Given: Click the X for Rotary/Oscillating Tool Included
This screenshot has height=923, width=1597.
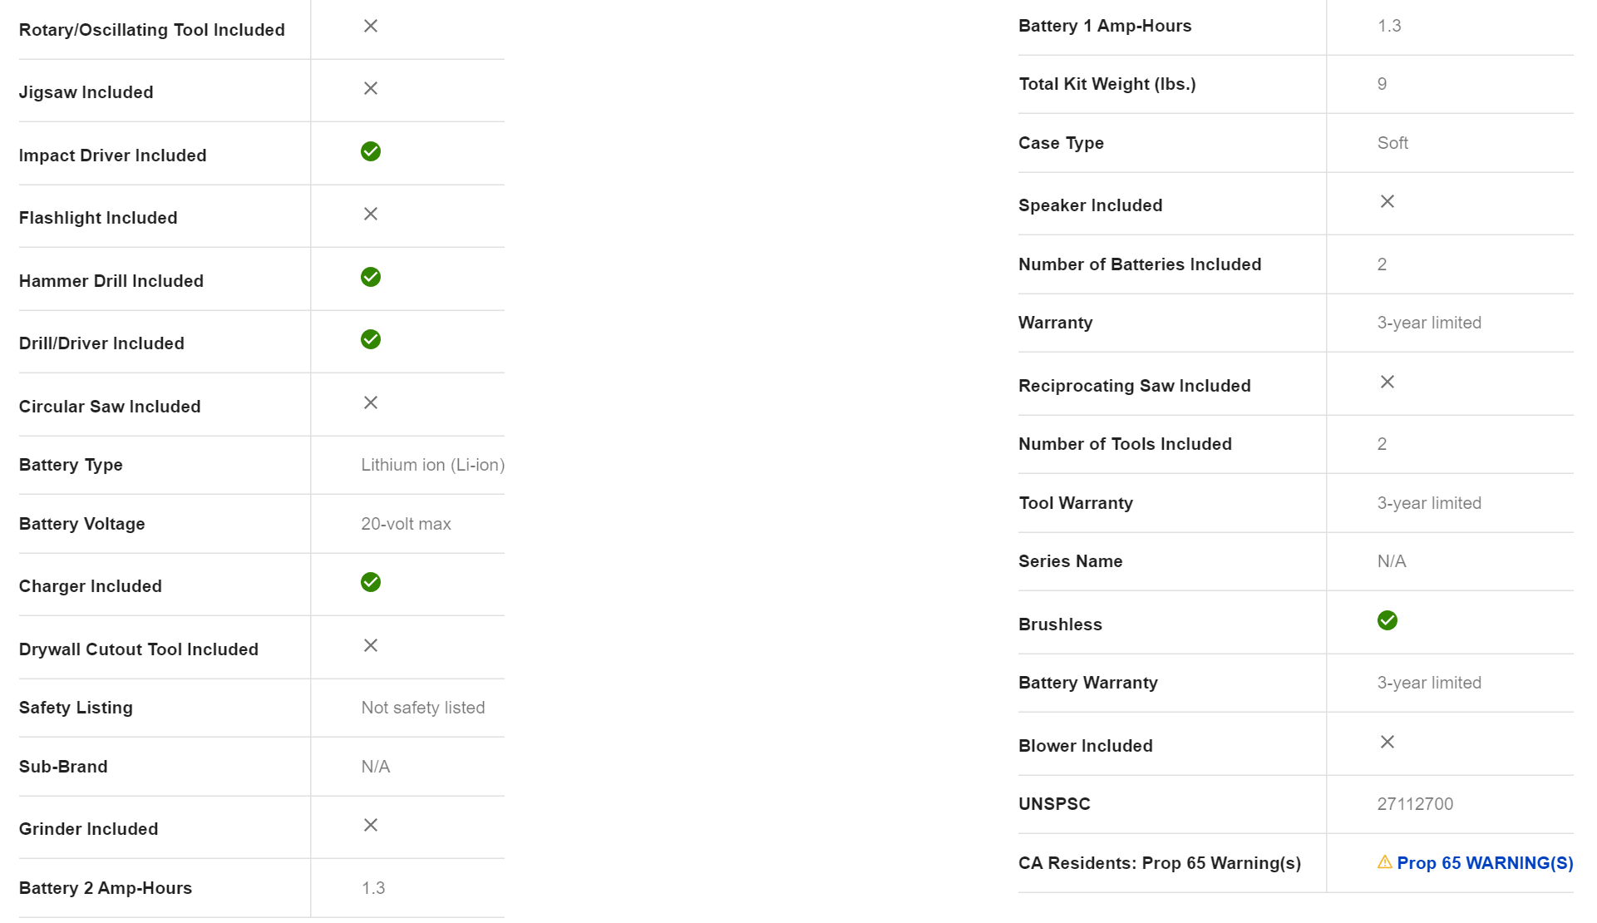Looking at the screenshot, I should point(371,26).
